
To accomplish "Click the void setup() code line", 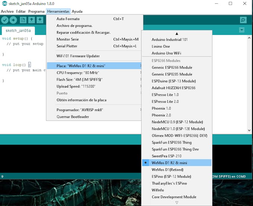I will [x=17, y=39].
